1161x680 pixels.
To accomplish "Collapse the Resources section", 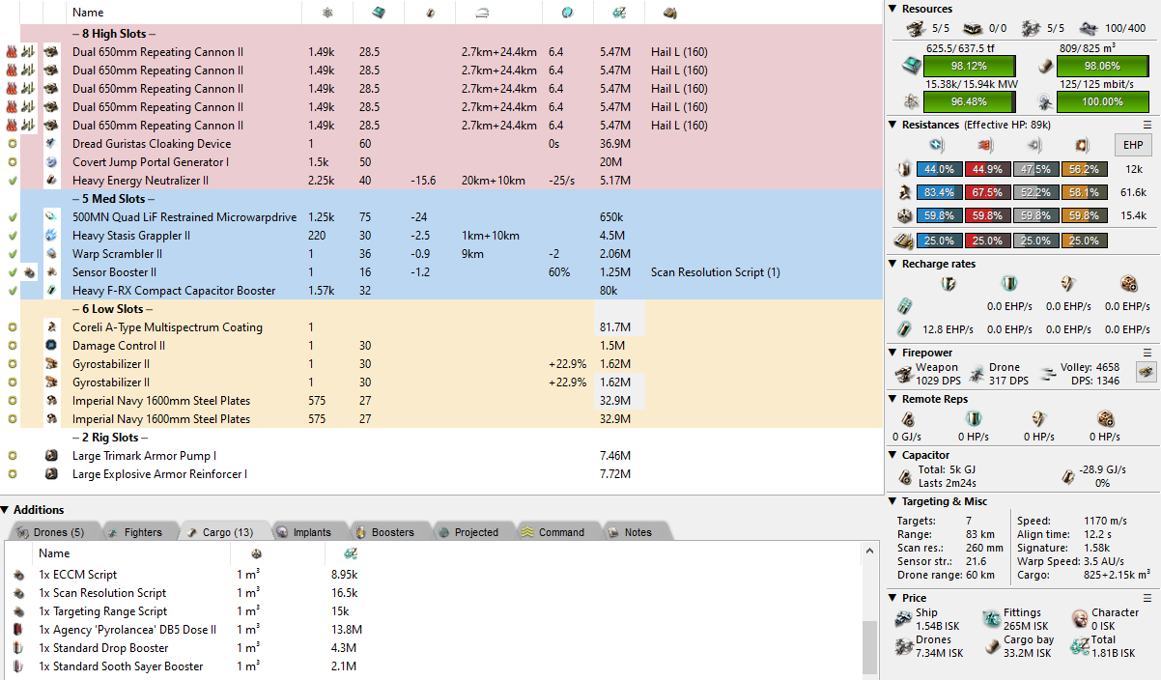I will pos(892,9).
